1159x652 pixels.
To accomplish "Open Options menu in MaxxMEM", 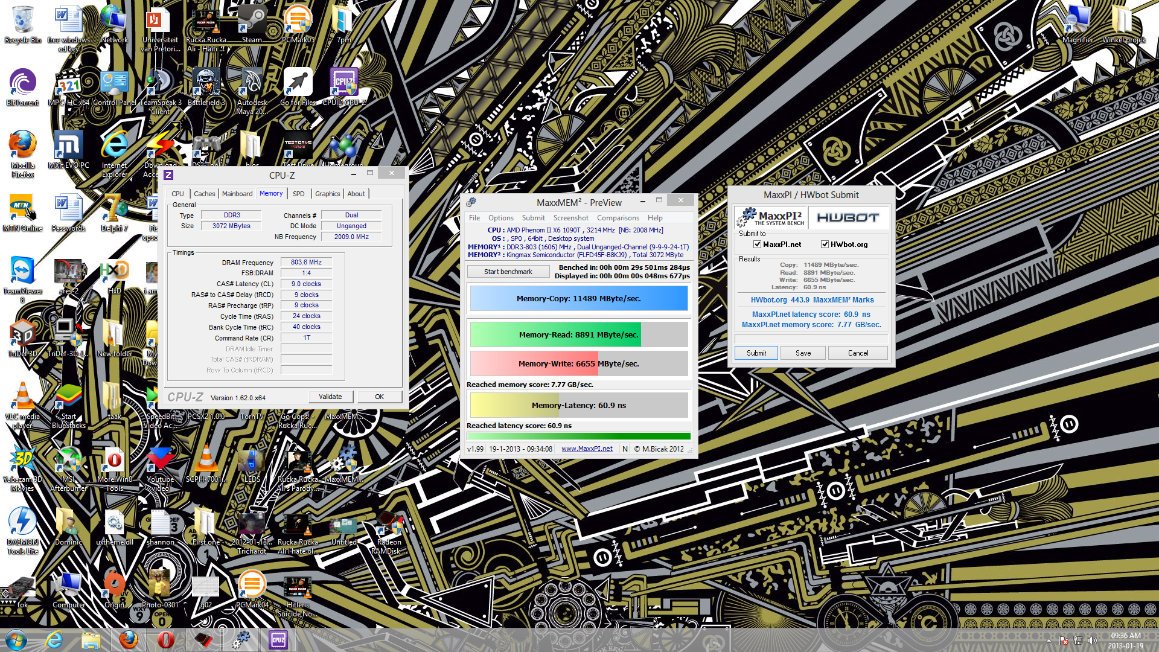I will click(x=501, y=218).
